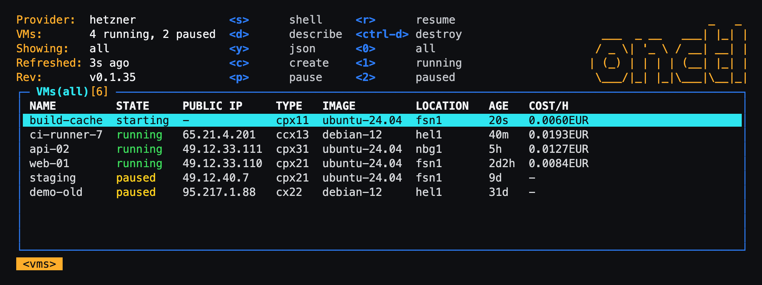Viewport: 762px width, 285px height.
Task: Click the <vms> breadcrumb tag
Action: tap(39, 264)
